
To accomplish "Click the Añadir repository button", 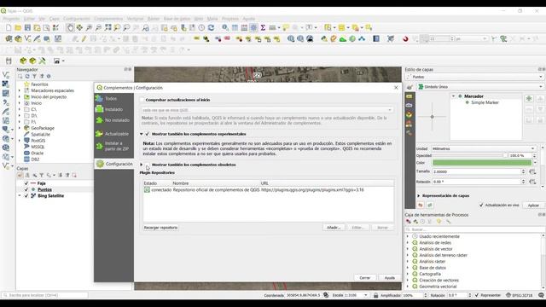I will point(334,228).
